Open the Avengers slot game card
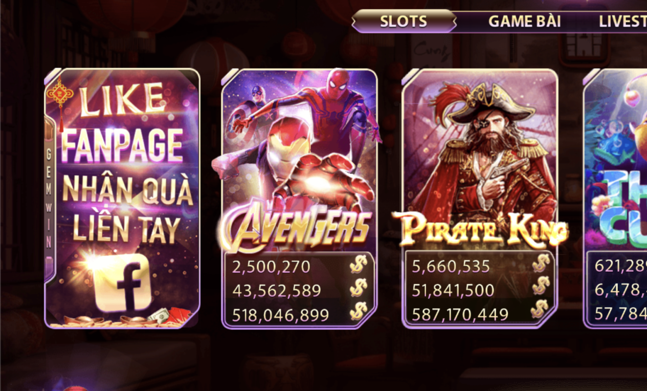The image size is (647, 391). pos(299,198)
